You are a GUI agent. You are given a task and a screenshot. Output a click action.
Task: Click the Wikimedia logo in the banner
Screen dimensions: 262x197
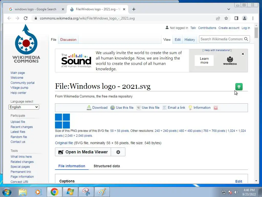pyautogui.click(x=230, y=61)
